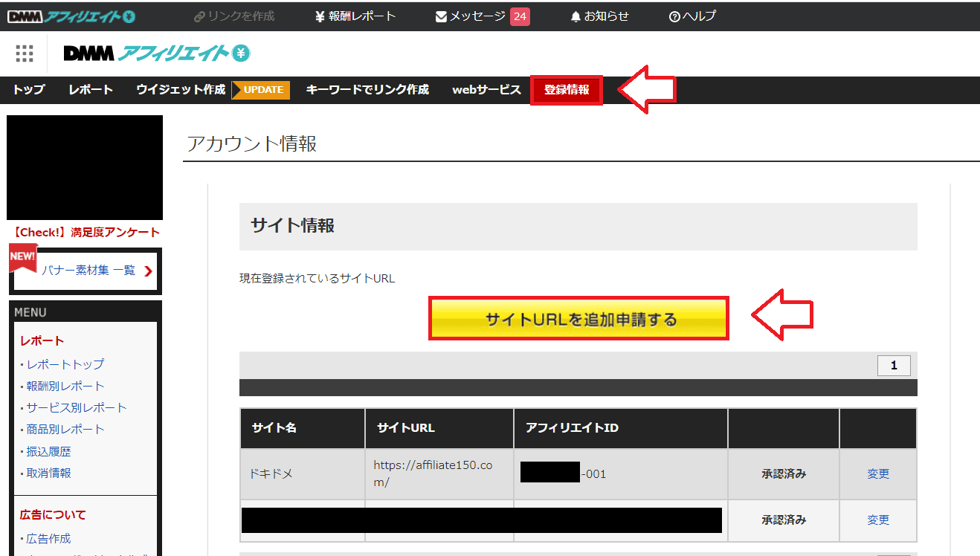Open the apps grid menu icon
Viewport: 980px width, 556px height.
[25, 54]
